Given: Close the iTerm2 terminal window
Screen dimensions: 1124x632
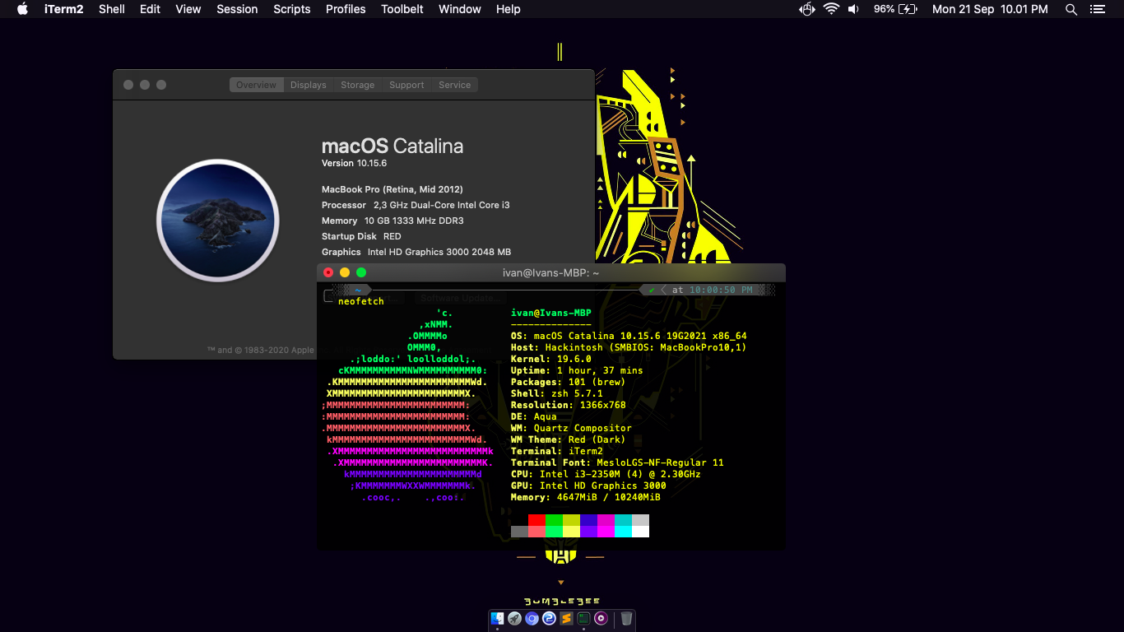Looking at the screenshot, I should [x=328, y=272].
